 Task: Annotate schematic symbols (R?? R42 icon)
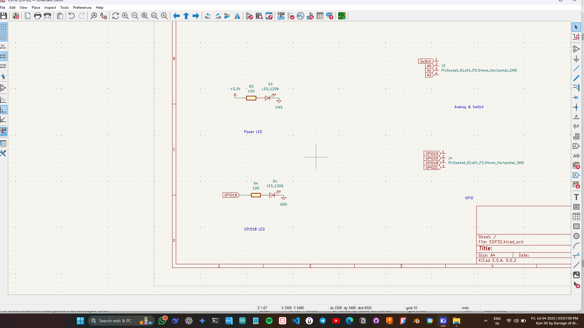click(x=281, y=16)
